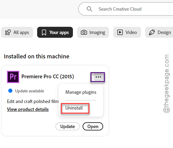Click the Premiere Pro CC (2015) title
Image resolution: width=173 pixels, height=148 pixels.
(x=47, y=77)
